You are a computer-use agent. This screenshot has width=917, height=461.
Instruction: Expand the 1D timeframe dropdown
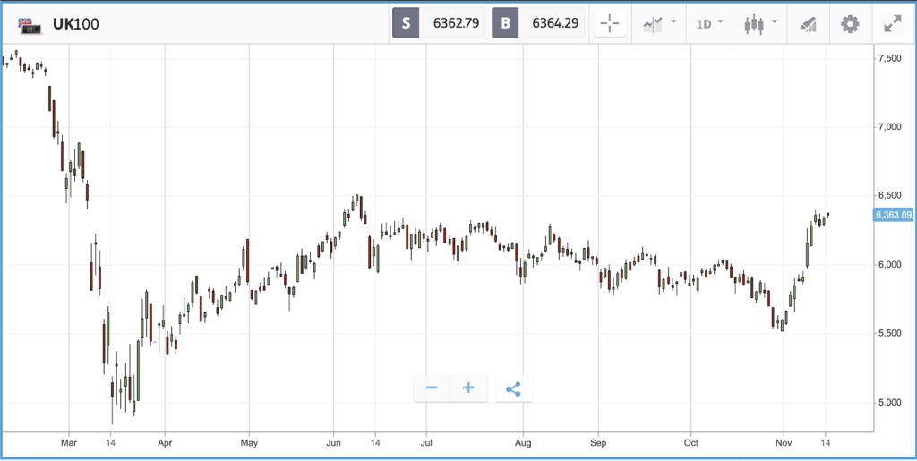tap(709, 24)
